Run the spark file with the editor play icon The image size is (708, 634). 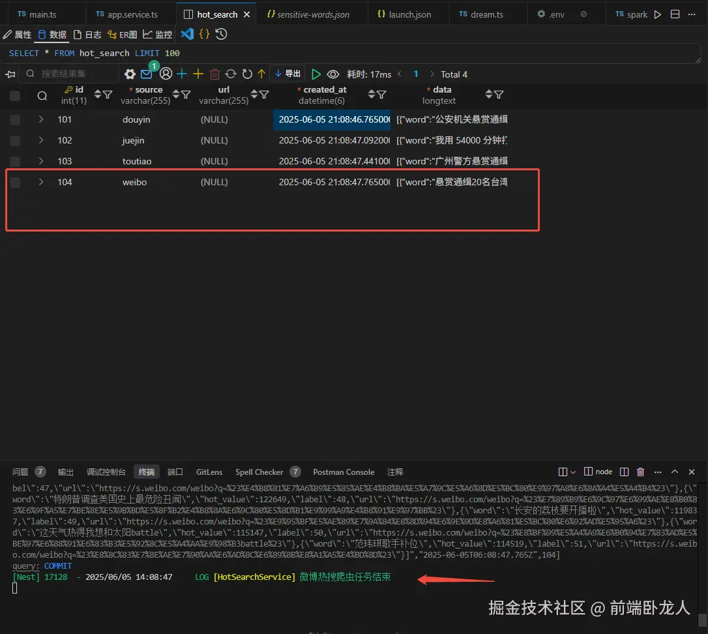[658, 14]
